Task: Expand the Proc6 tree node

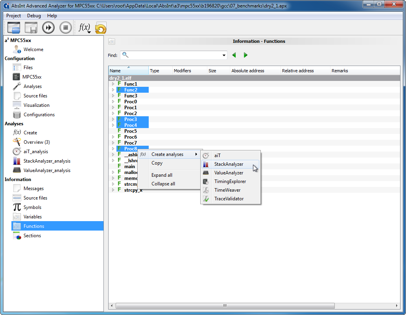Action: coord(113,137)
